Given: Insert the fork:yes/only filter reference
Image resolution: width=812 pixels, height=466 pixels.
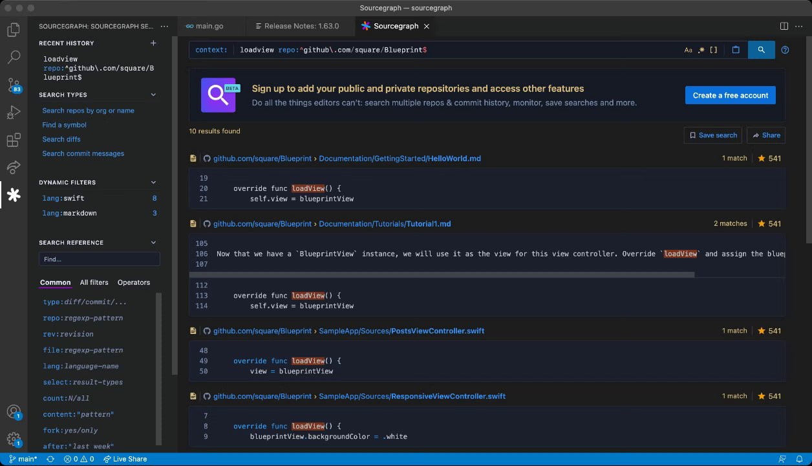Looking at the screenshot, I should [70, 430].
